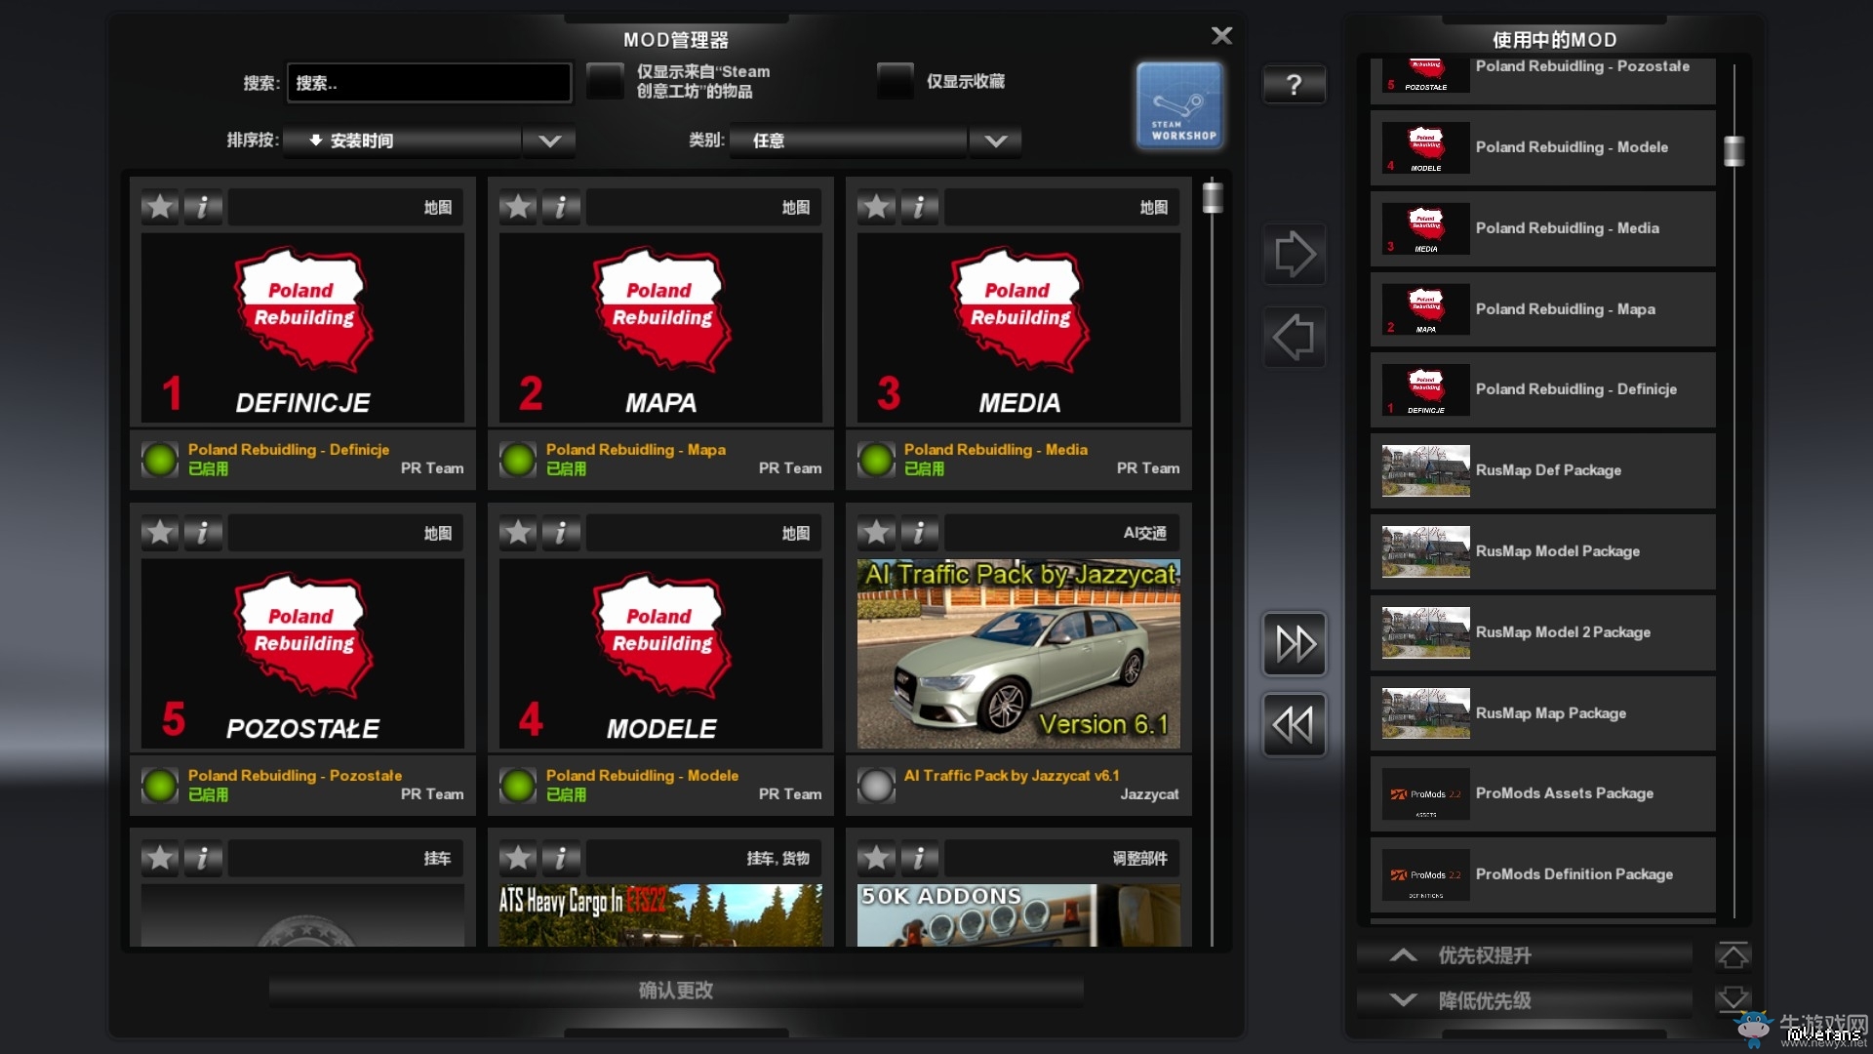The height and width of the screenshot is (1054, 1873).
Task: Activate all mods with double right arrow
Action: coord(1295,644)
